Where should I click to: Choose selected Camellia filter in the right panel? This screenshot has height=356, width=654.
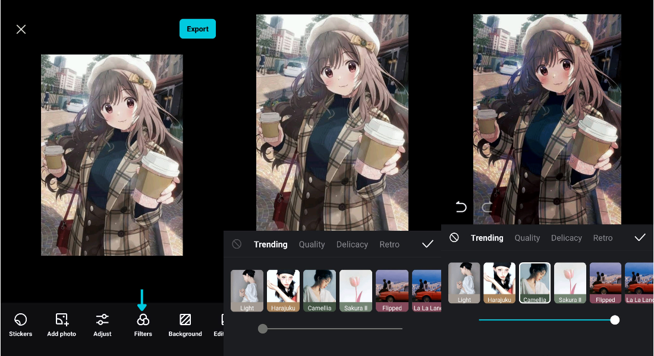point(534,282)
